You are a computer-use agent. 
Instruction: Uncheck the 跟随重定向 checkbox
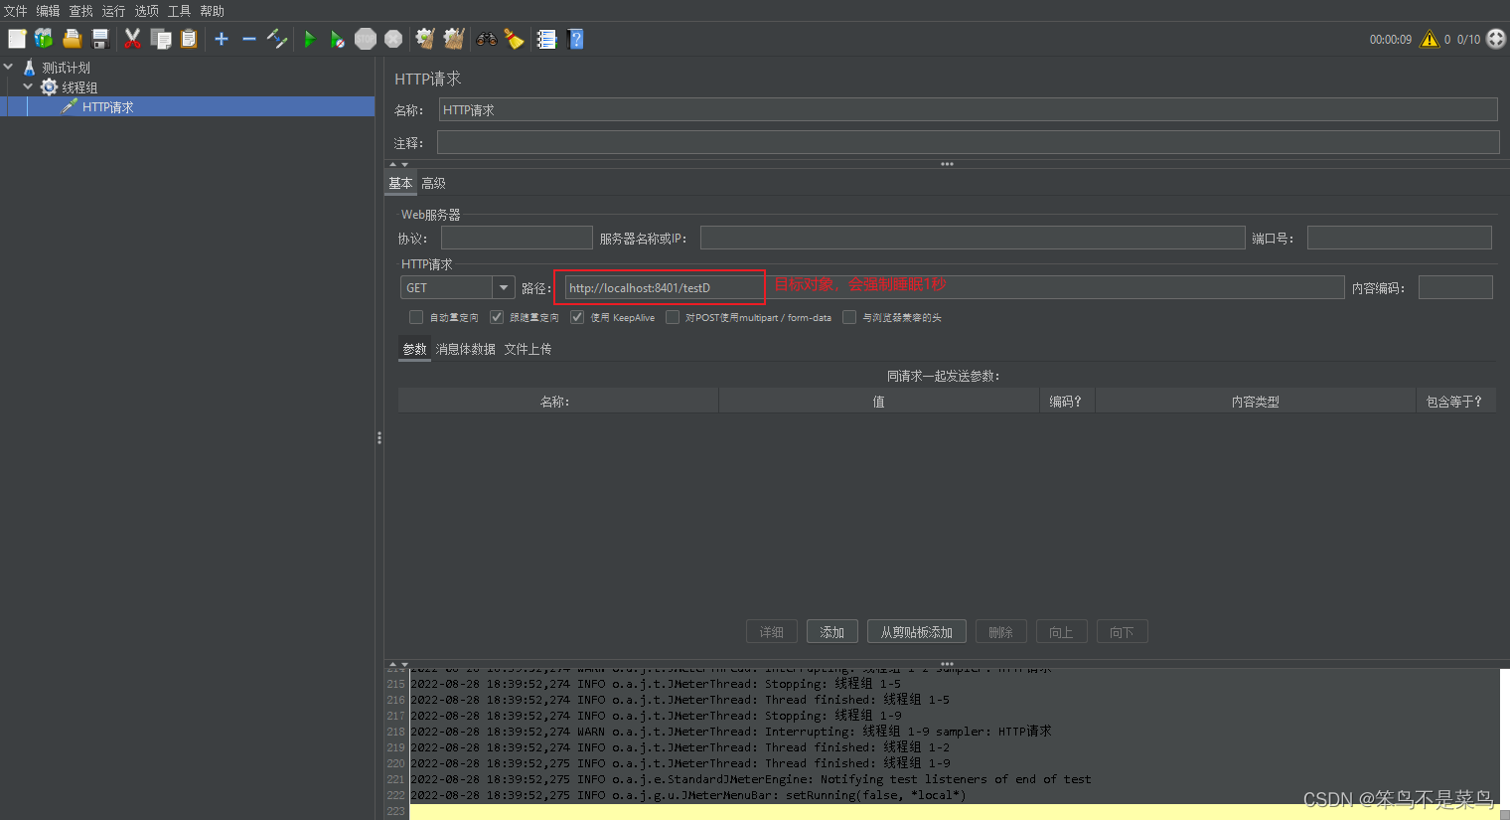point(497,317)
